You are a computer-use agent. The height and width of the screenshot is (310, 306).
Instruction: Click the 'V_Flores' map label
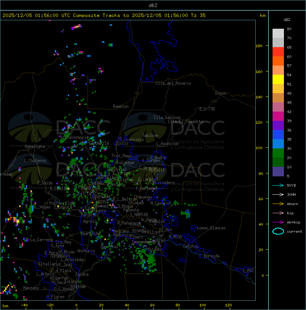click(x=56, y=297)
